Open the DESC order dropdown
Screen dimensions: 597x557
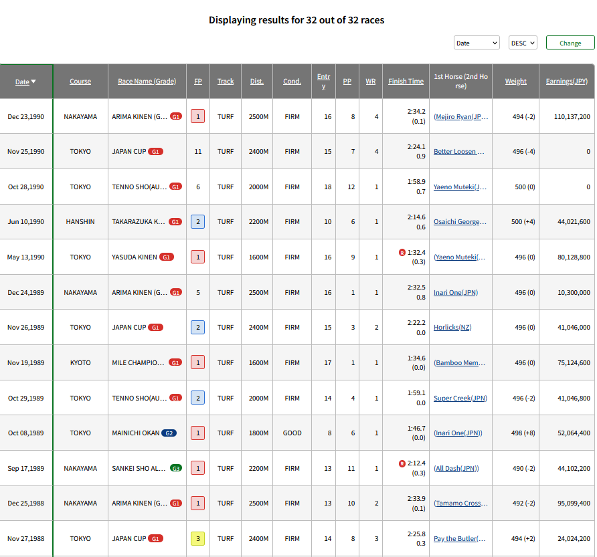[523, 43]
